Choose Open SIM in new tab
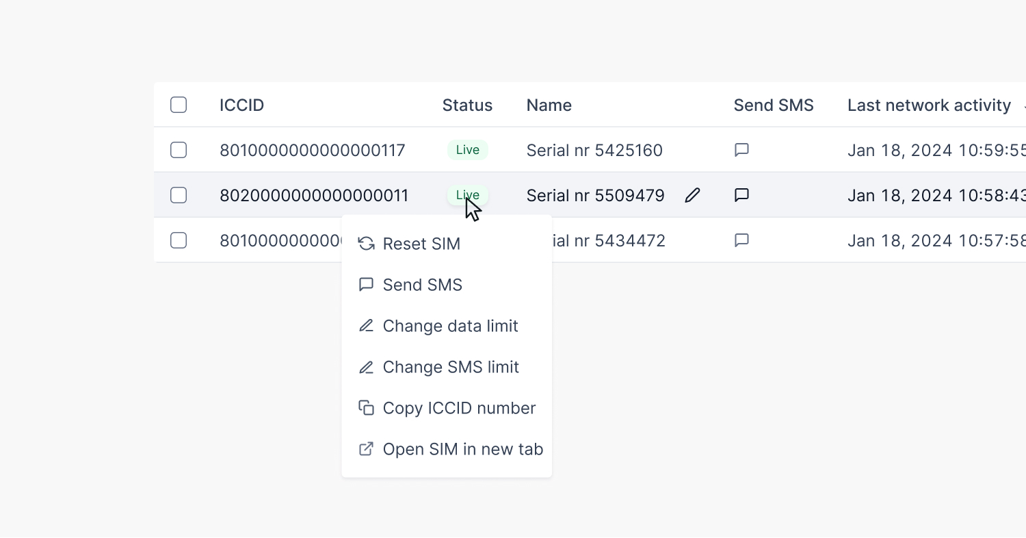The image size is (1026, 538). pyautogui.click(x=462, y=449)
